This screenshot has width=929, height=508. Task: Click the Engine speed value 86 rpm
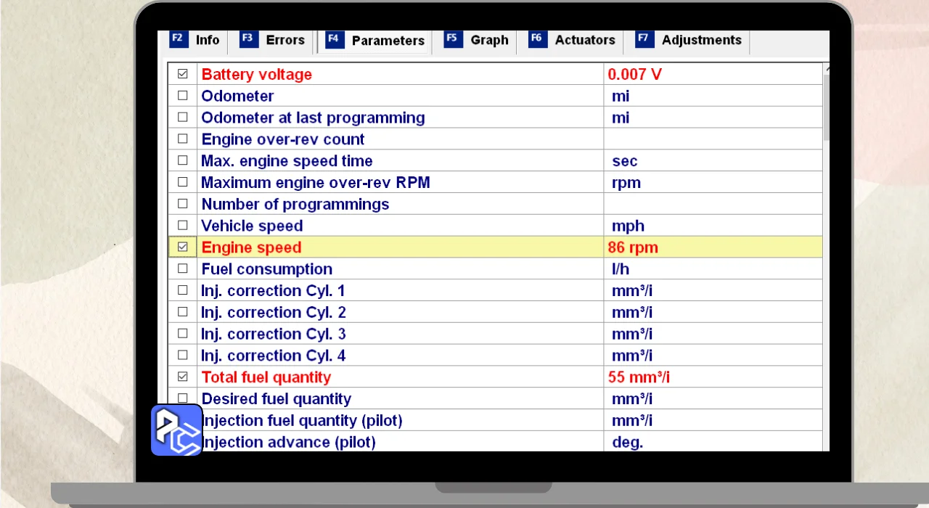coord(633,247)
